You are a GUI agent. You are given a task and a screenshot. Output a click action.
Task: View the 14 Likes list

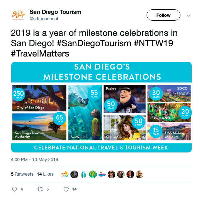click(45, 174)
